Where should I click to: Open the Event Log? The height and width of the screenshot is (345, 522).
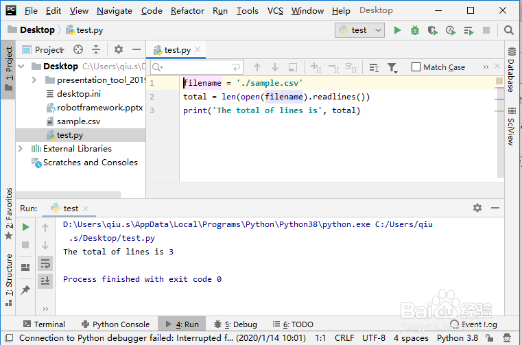click(473, 324)
